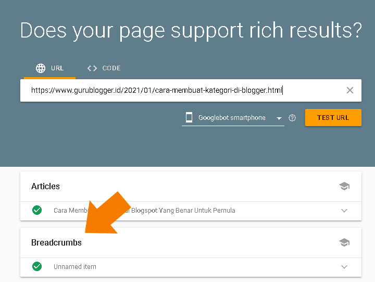Viewport: 375px width, 282px height.
Task: Click the Breadcrumbs section heading
Action: click(56, 242)
